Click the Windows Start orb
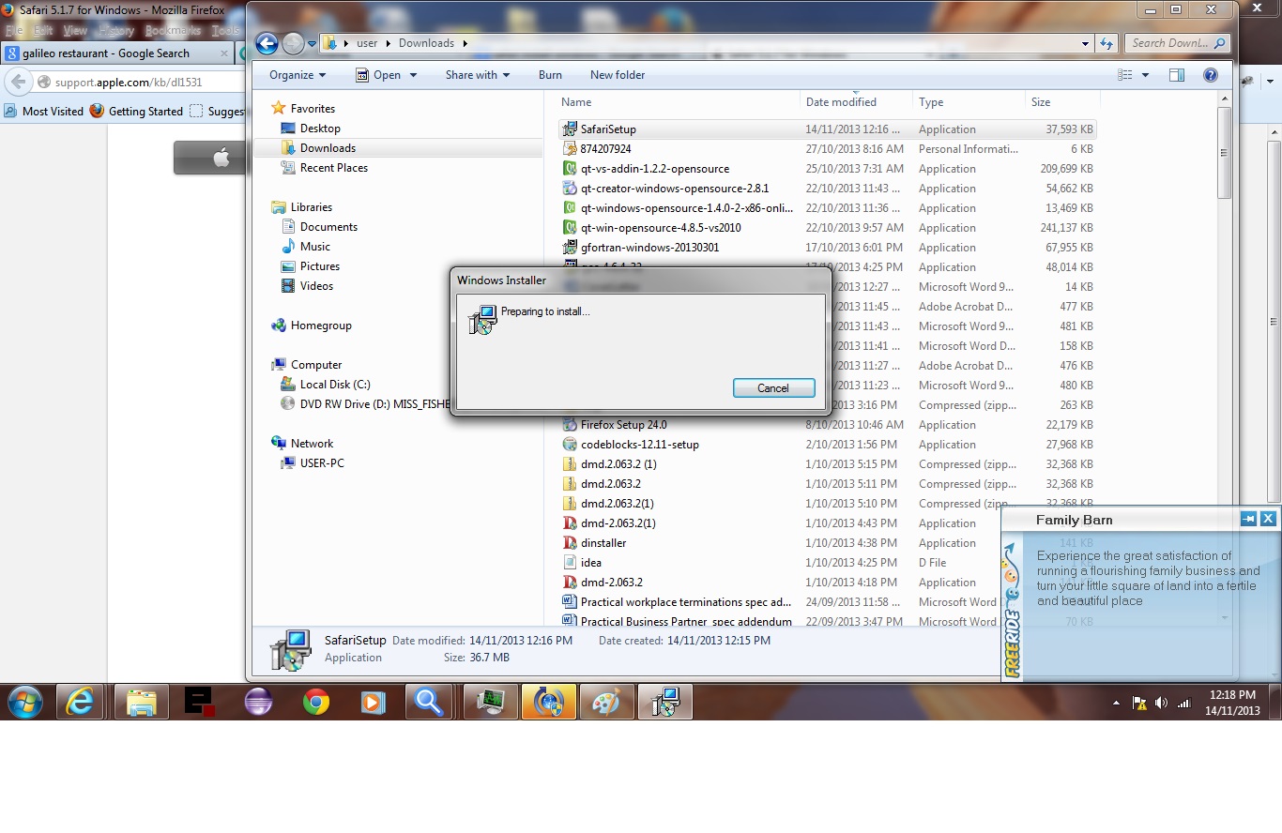Viewport: 1282px width, 833px height. coord(25,702)
